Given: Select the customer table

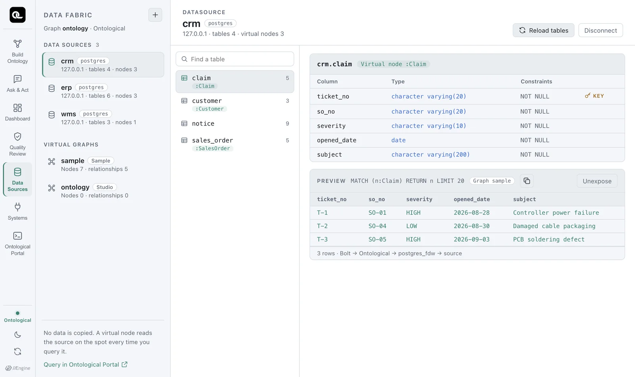Looking at the screenshot, I should pyautogui.click(x=235, y=105).
